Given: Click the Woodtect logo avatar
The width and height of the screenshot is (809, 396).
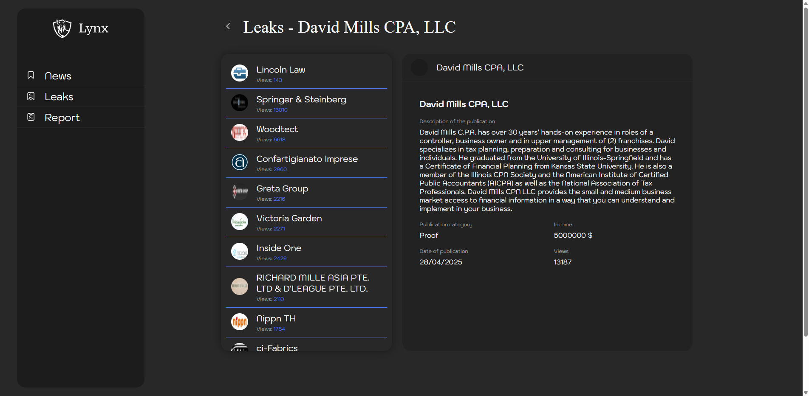Looking at the screenshot, I should (x=240, y=132).
